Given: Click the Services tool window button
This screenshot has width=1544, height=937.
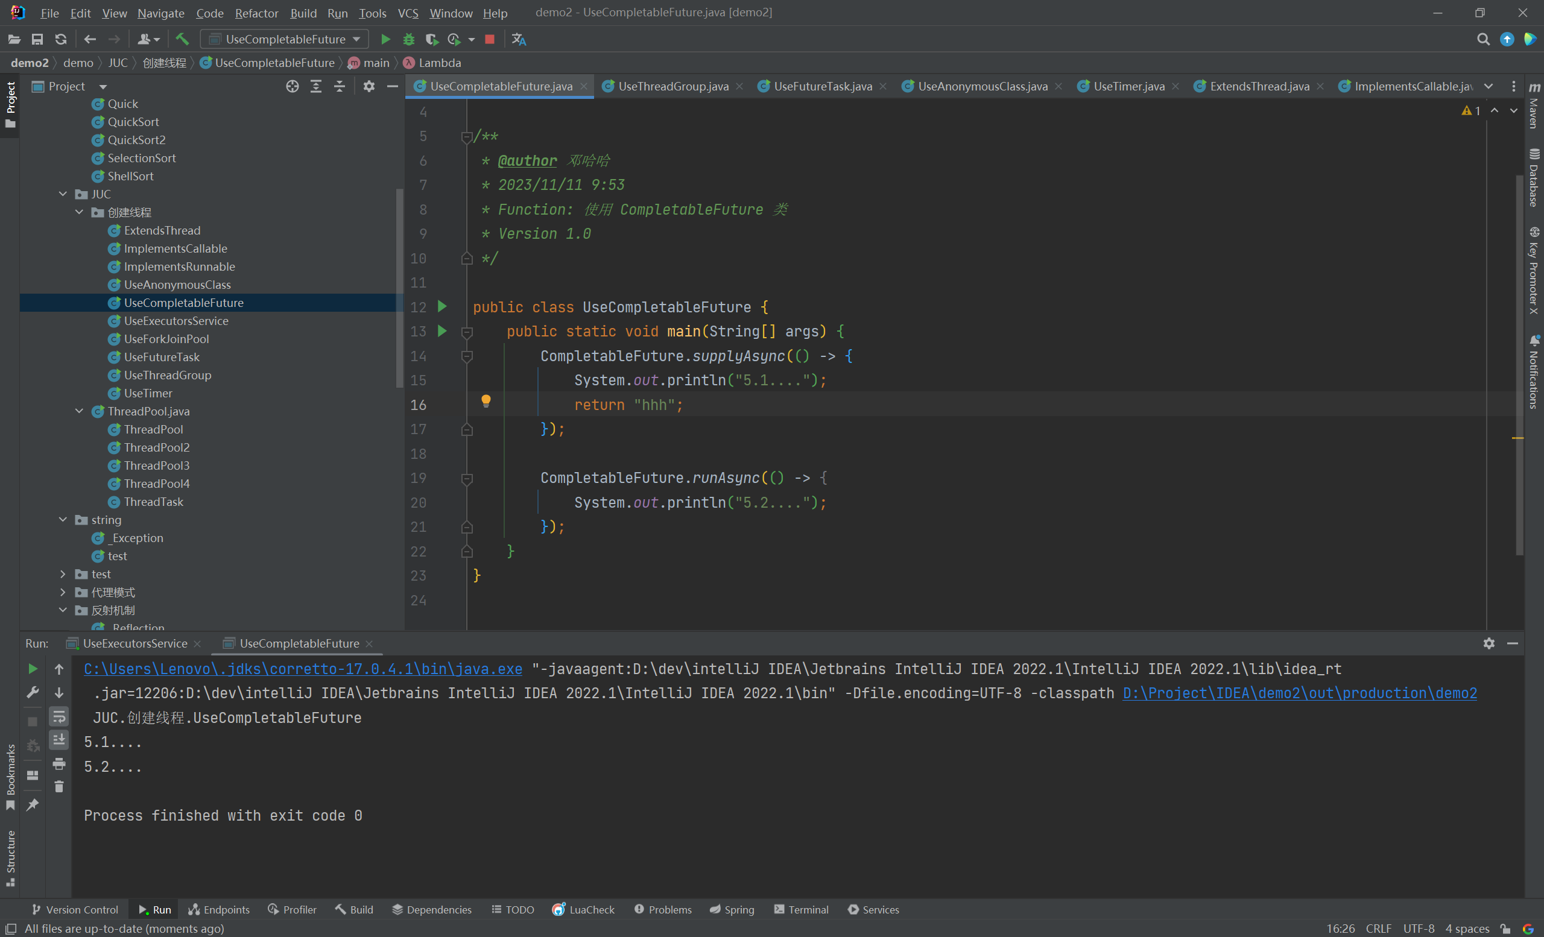Looking at the screenshot, I should pyautogui.click(x=873, y=909).
